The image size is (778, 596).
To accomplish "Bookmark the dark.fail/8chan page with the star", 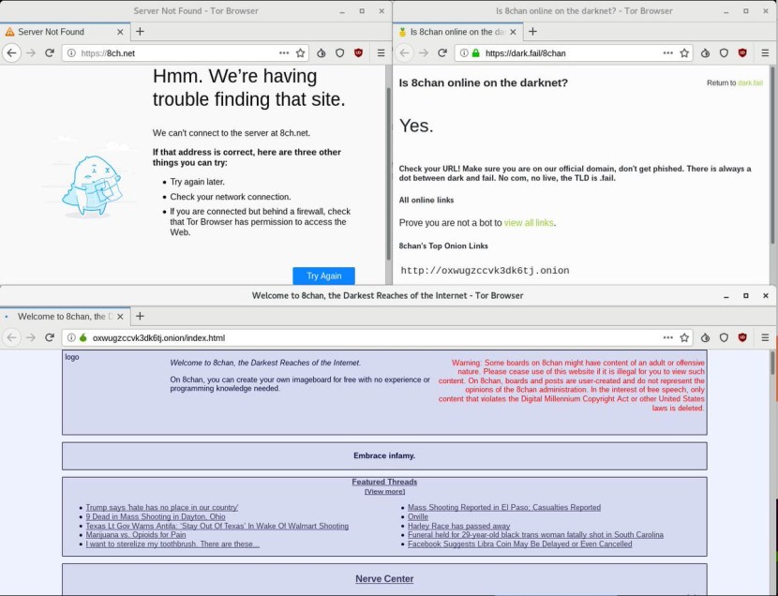I will click(684, 53).
